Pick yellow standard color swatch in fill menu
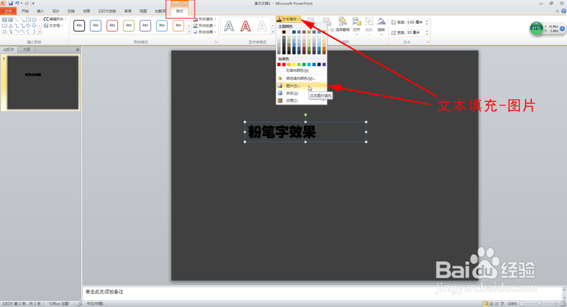567x307 pixels. point(294,65)
